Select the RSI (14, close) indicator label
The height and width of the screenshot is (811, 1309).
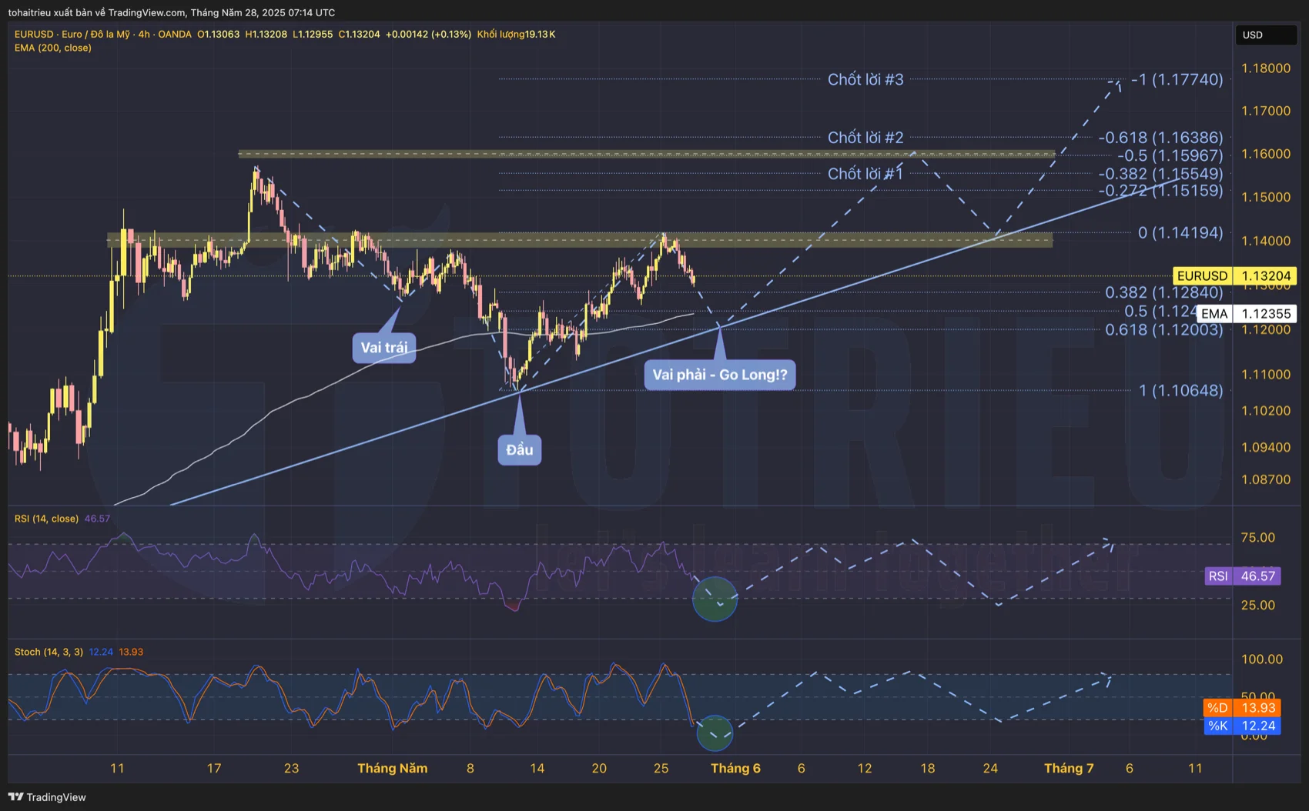pyautogui.click(x=46, y=519)
